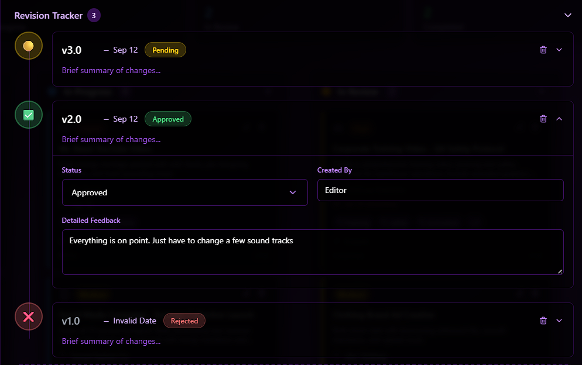Viewport: 582px width, 365px height.
Task: Click the Invalid Date text on v1.0
Action: click(x=134, y=321)
